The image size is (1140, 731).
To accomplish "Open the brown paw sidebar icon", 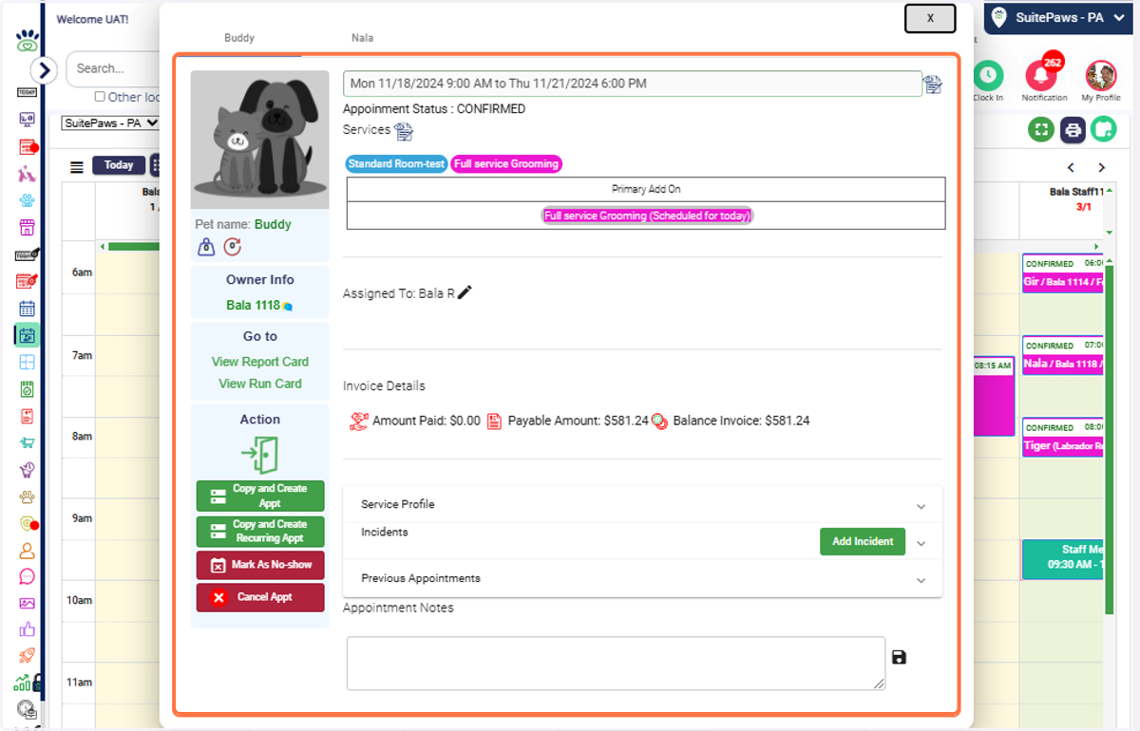I will (27, 496).
